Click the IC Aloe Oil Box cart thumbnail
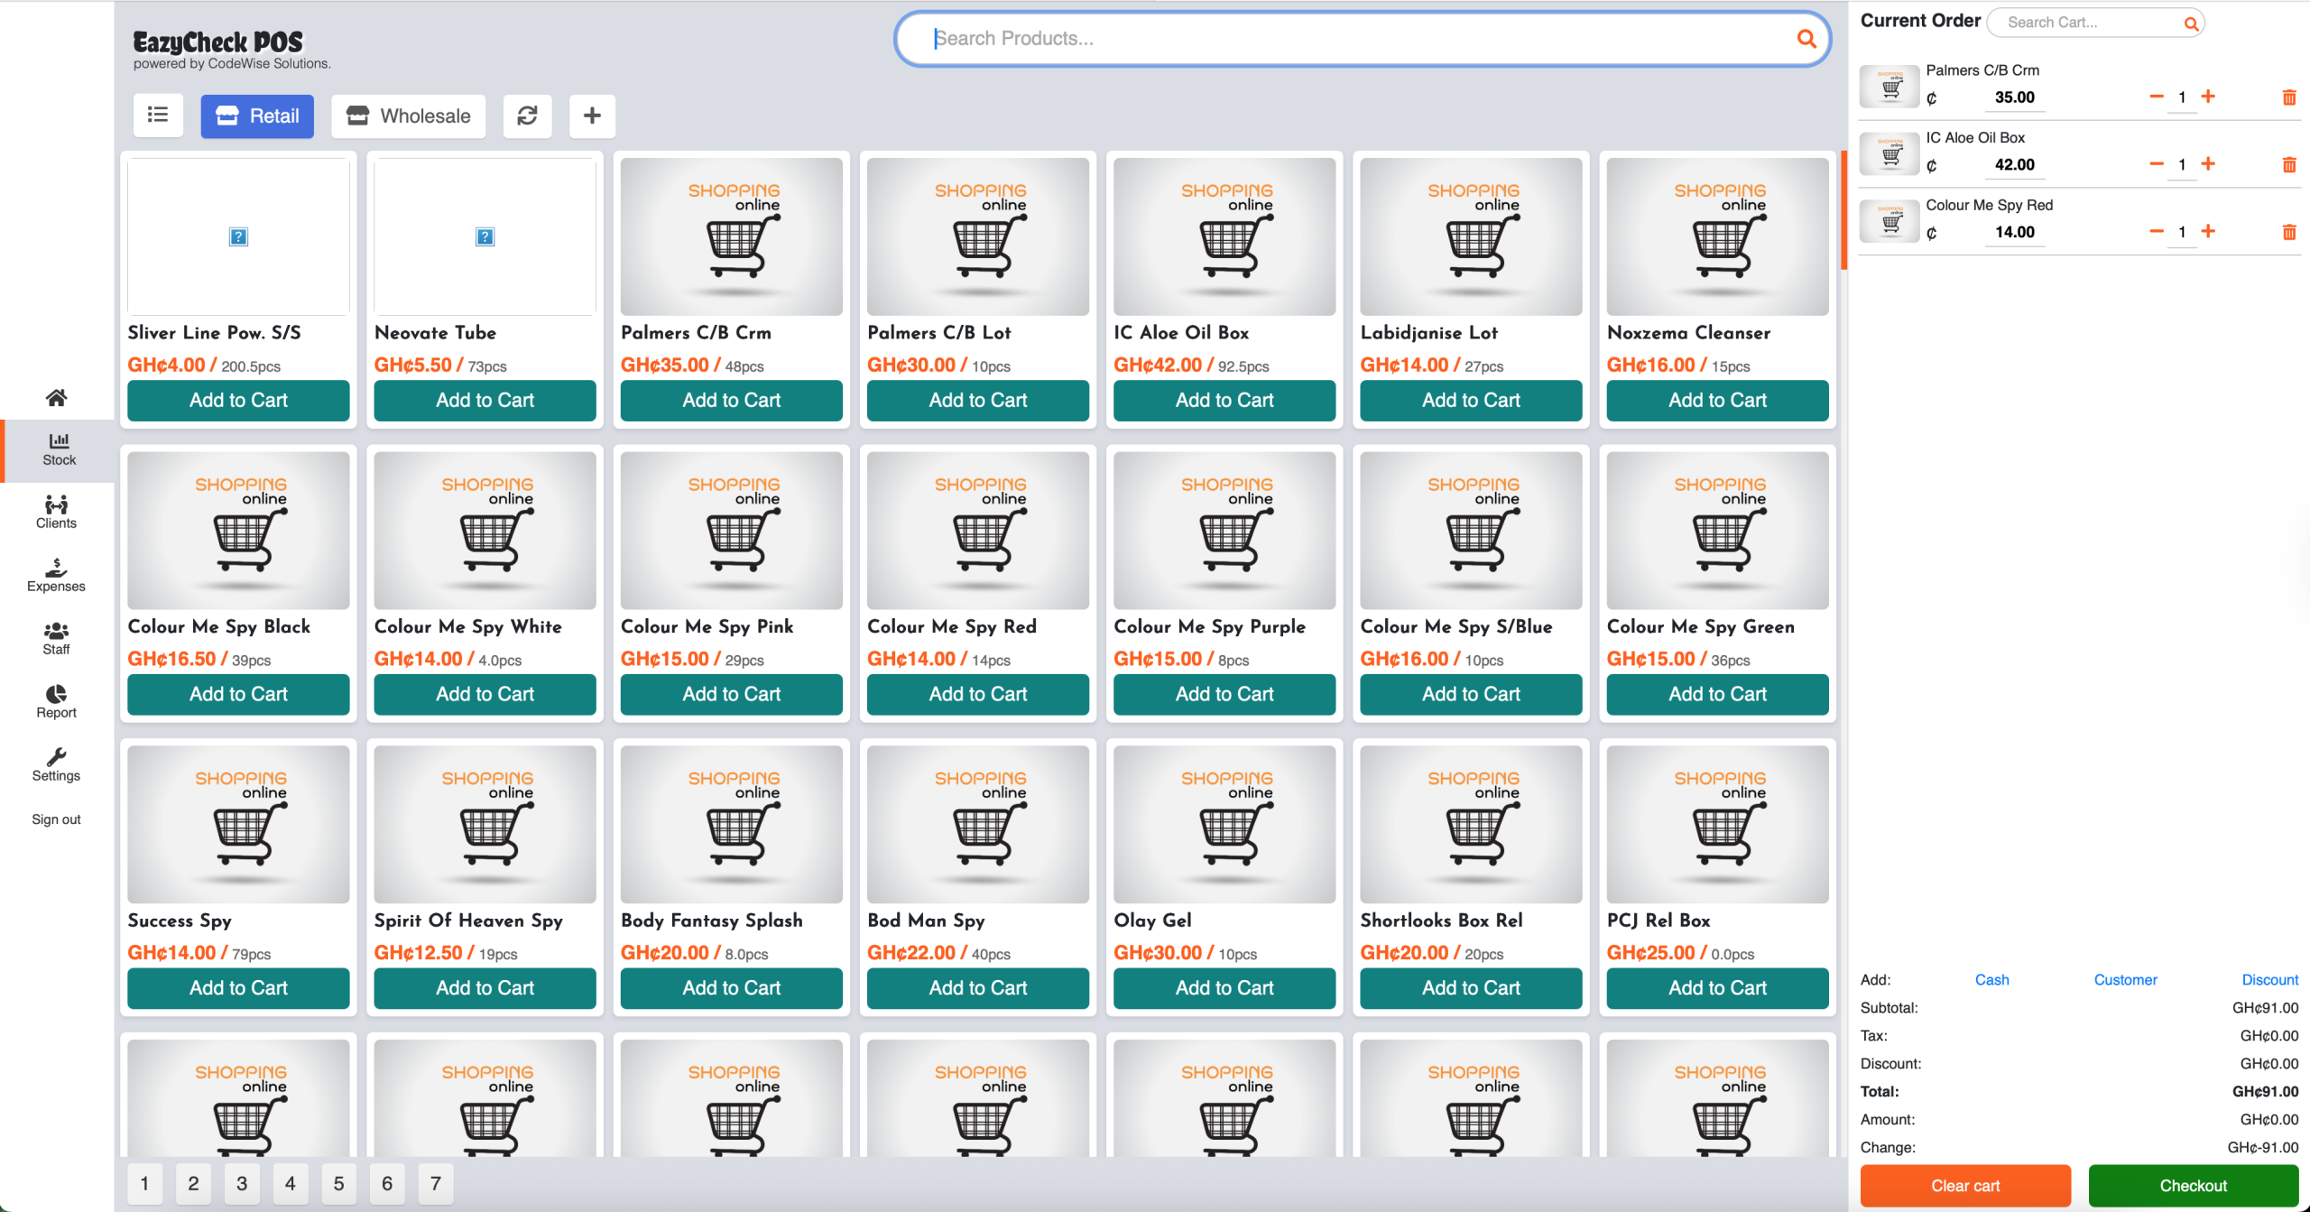Image resolution: width=2310 pixels, height=1212 pixels. (x=1890, y=155)
